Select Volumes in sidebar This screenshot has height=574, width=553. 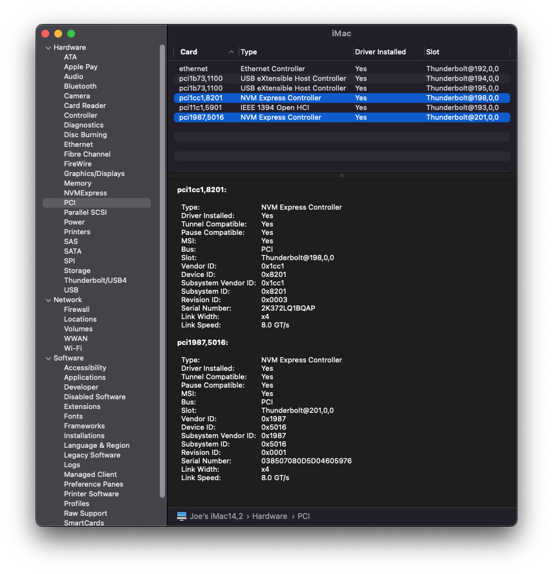pos(78,329)
